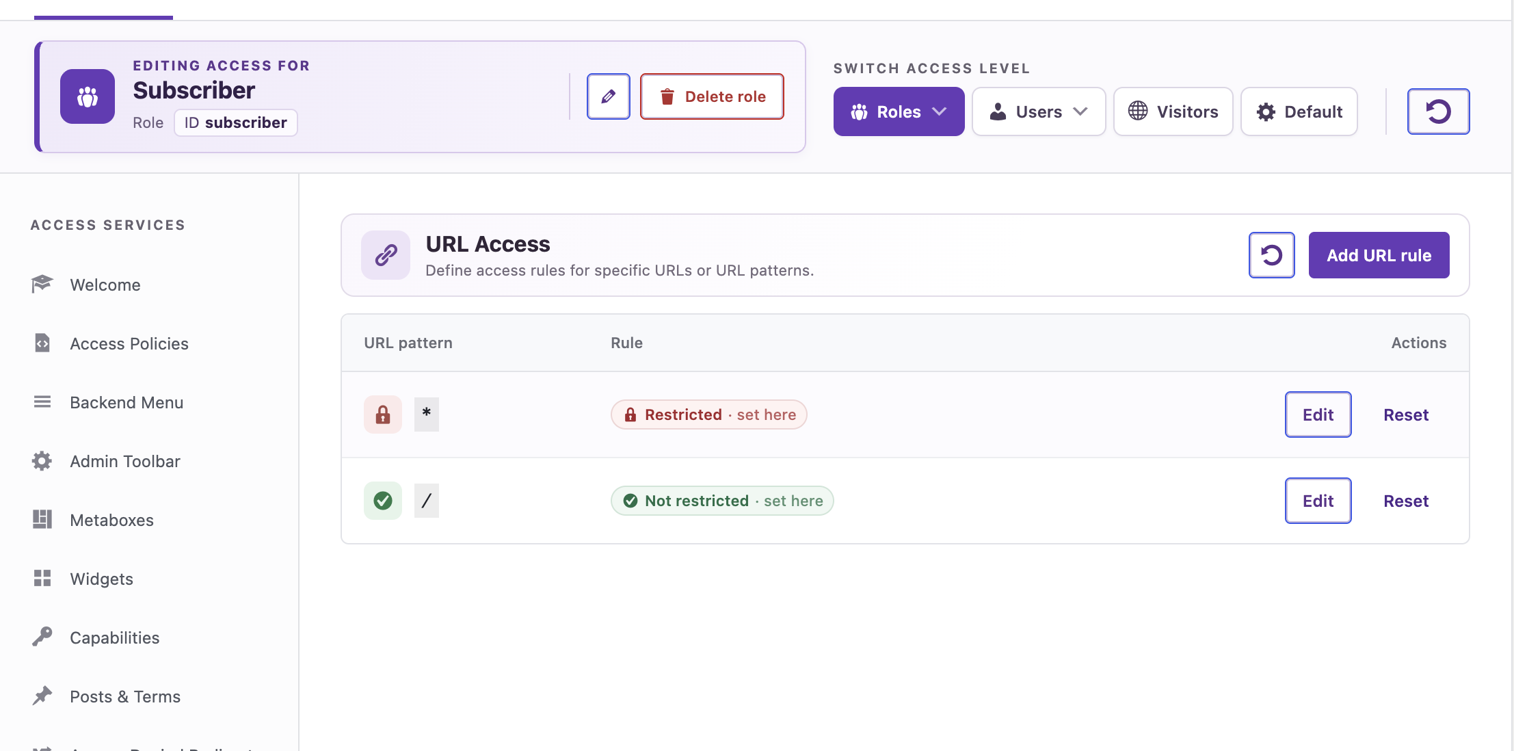The height and width of the screenshot is (751, 1514).
Task: Click the globe icon on Visitors
Action: (1138, 111)
